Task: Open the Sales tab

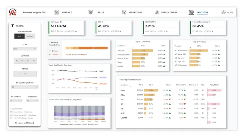Action: coord(101,12)
